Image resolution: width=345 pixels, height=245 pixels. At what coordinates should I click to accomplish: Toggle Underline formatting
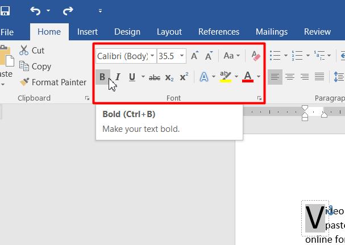(132, 77)
